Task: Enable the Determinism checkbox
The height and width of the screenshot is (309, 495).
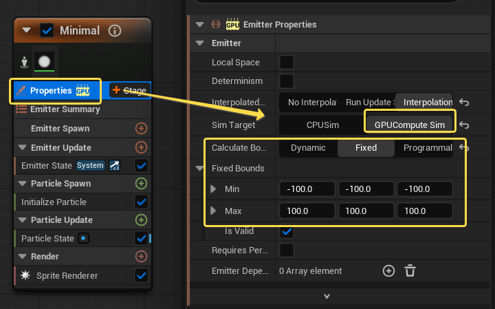Action: [287, 81]
